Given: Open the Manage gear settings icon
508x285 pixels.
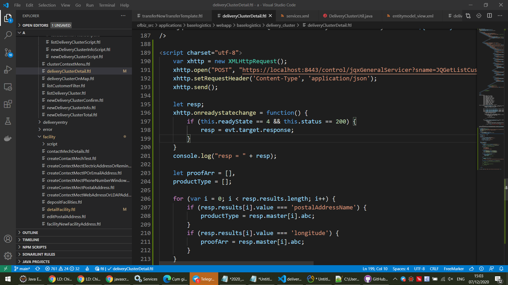Looking at the screenshot, I should tap(8, 256).
